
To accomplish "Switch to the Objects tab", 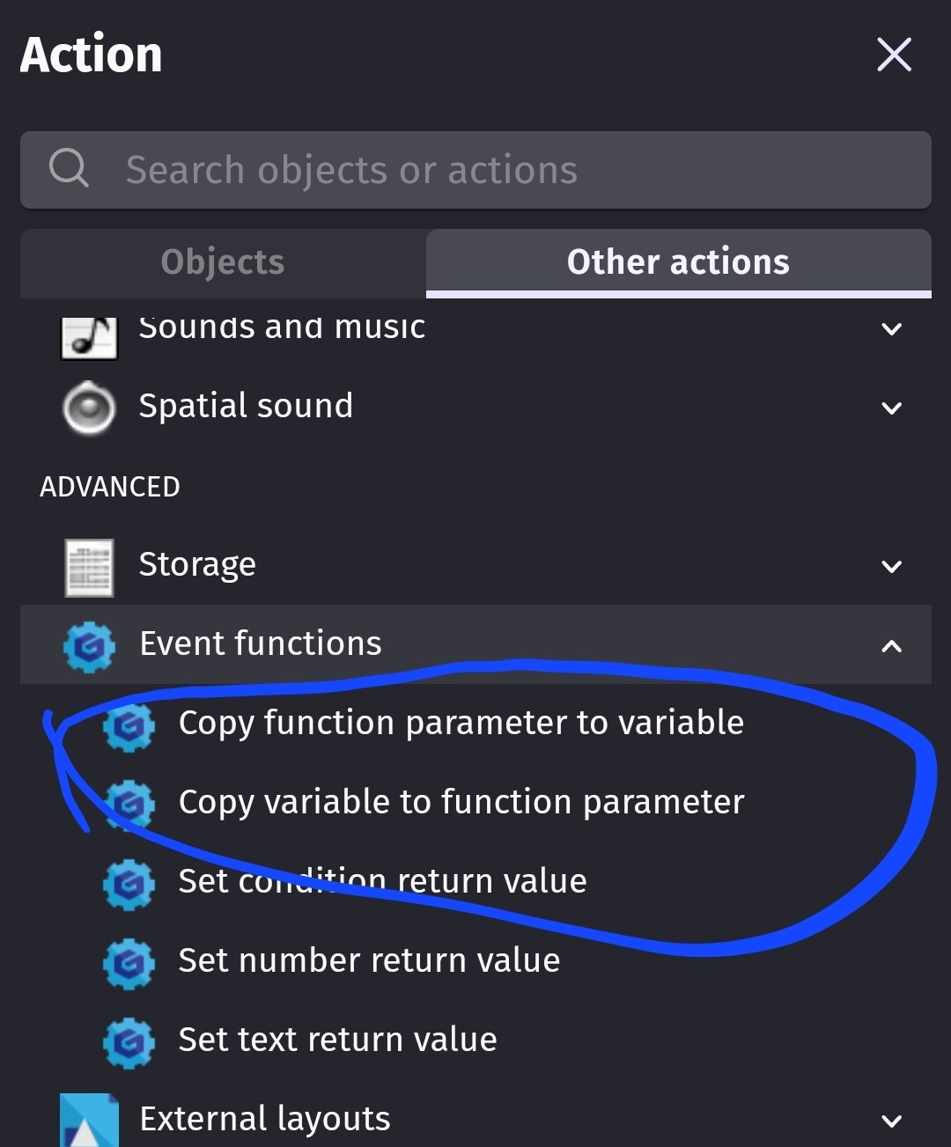I will click(223, 262).
